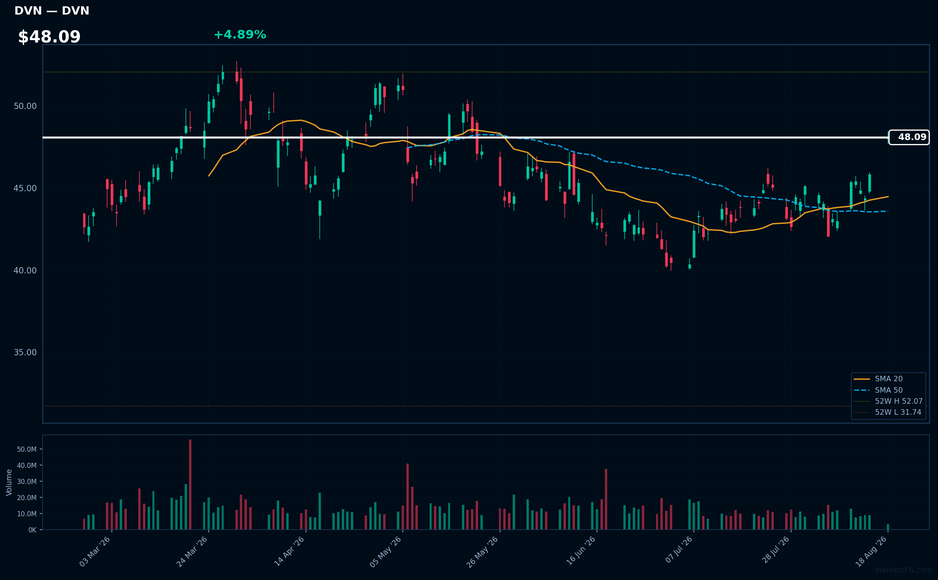Click the 03 Mar '26 date label
The image size is (938, 580).
[95, 551]
